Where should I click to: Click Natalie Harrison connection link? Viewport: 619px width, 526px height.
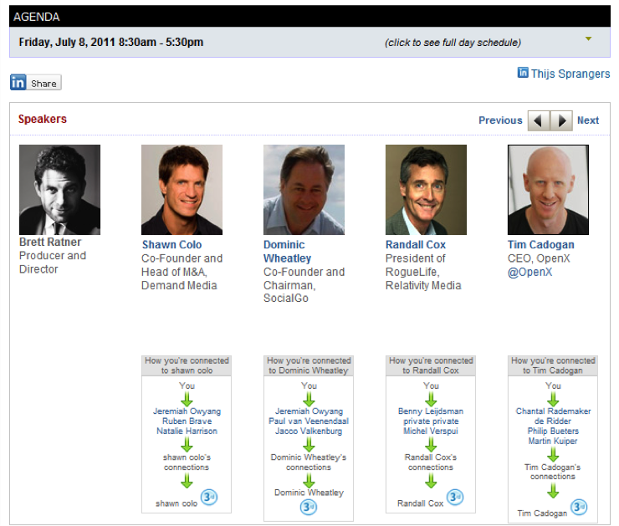[187, 431]
